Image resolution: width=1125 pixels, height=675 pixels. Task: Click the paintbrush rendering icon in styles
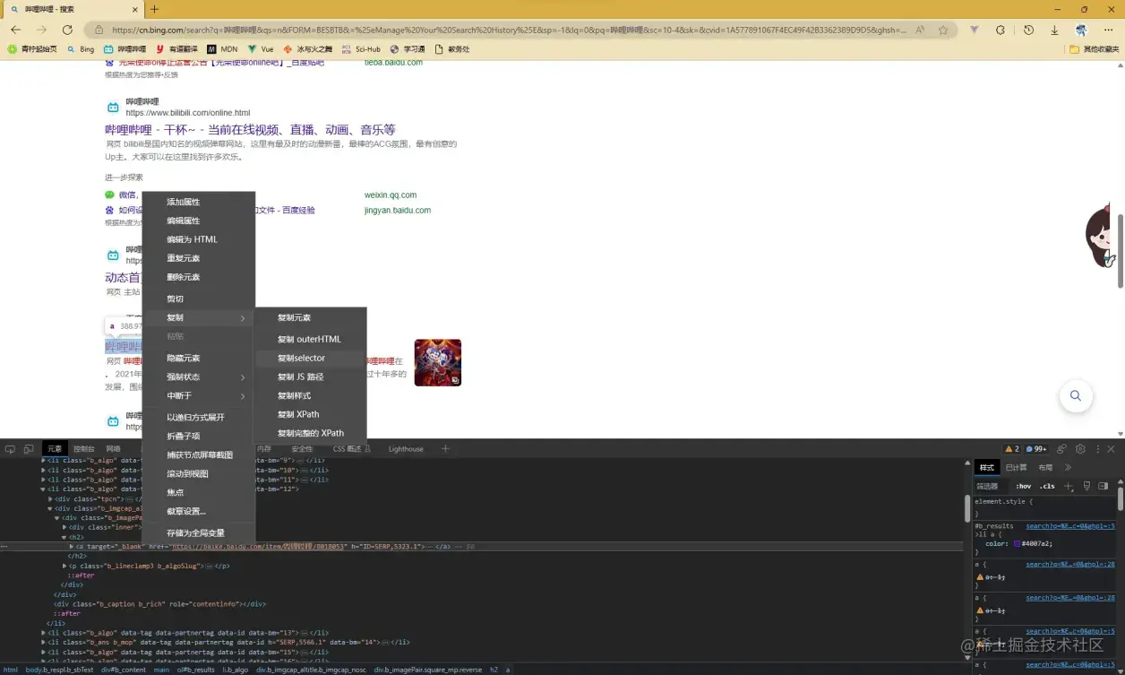click(x=1086, y=486)
